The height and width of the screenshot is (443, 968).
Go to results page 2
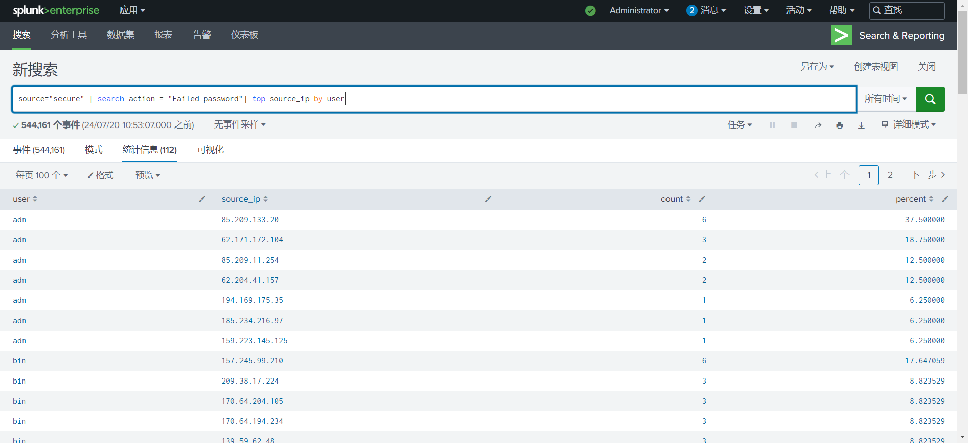click(x=890, y=175)
